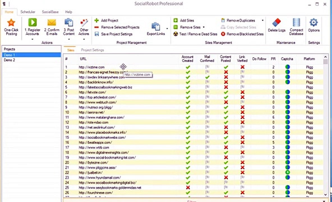Sort sites by the PR column header

pyautogui.click(x=273, y=59)
